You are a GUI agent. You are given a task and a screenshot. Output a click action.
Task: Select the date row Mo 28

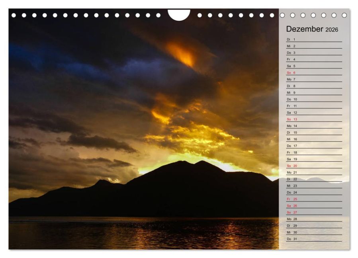[314, 219]
